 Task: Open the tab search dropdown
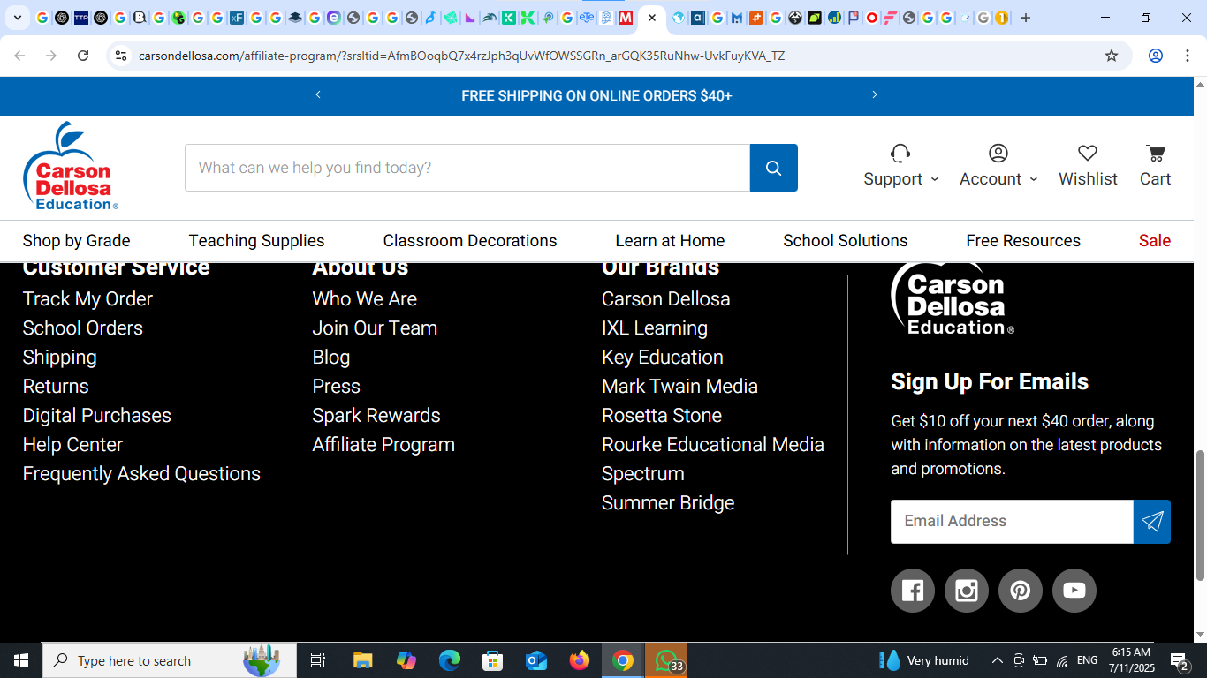click(17, 18)
